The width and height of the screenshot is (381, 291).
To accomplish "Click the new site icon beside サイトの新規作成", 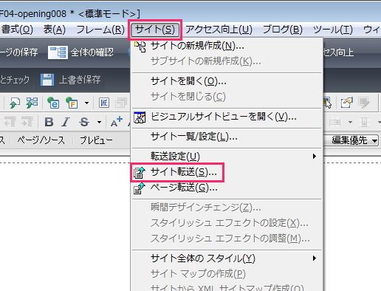I will tap(140, 47).
